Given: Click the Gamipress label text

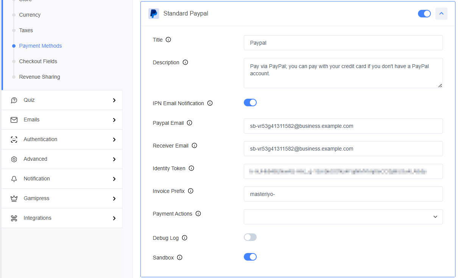Looking at the screenshot, I should click(36, 198).
